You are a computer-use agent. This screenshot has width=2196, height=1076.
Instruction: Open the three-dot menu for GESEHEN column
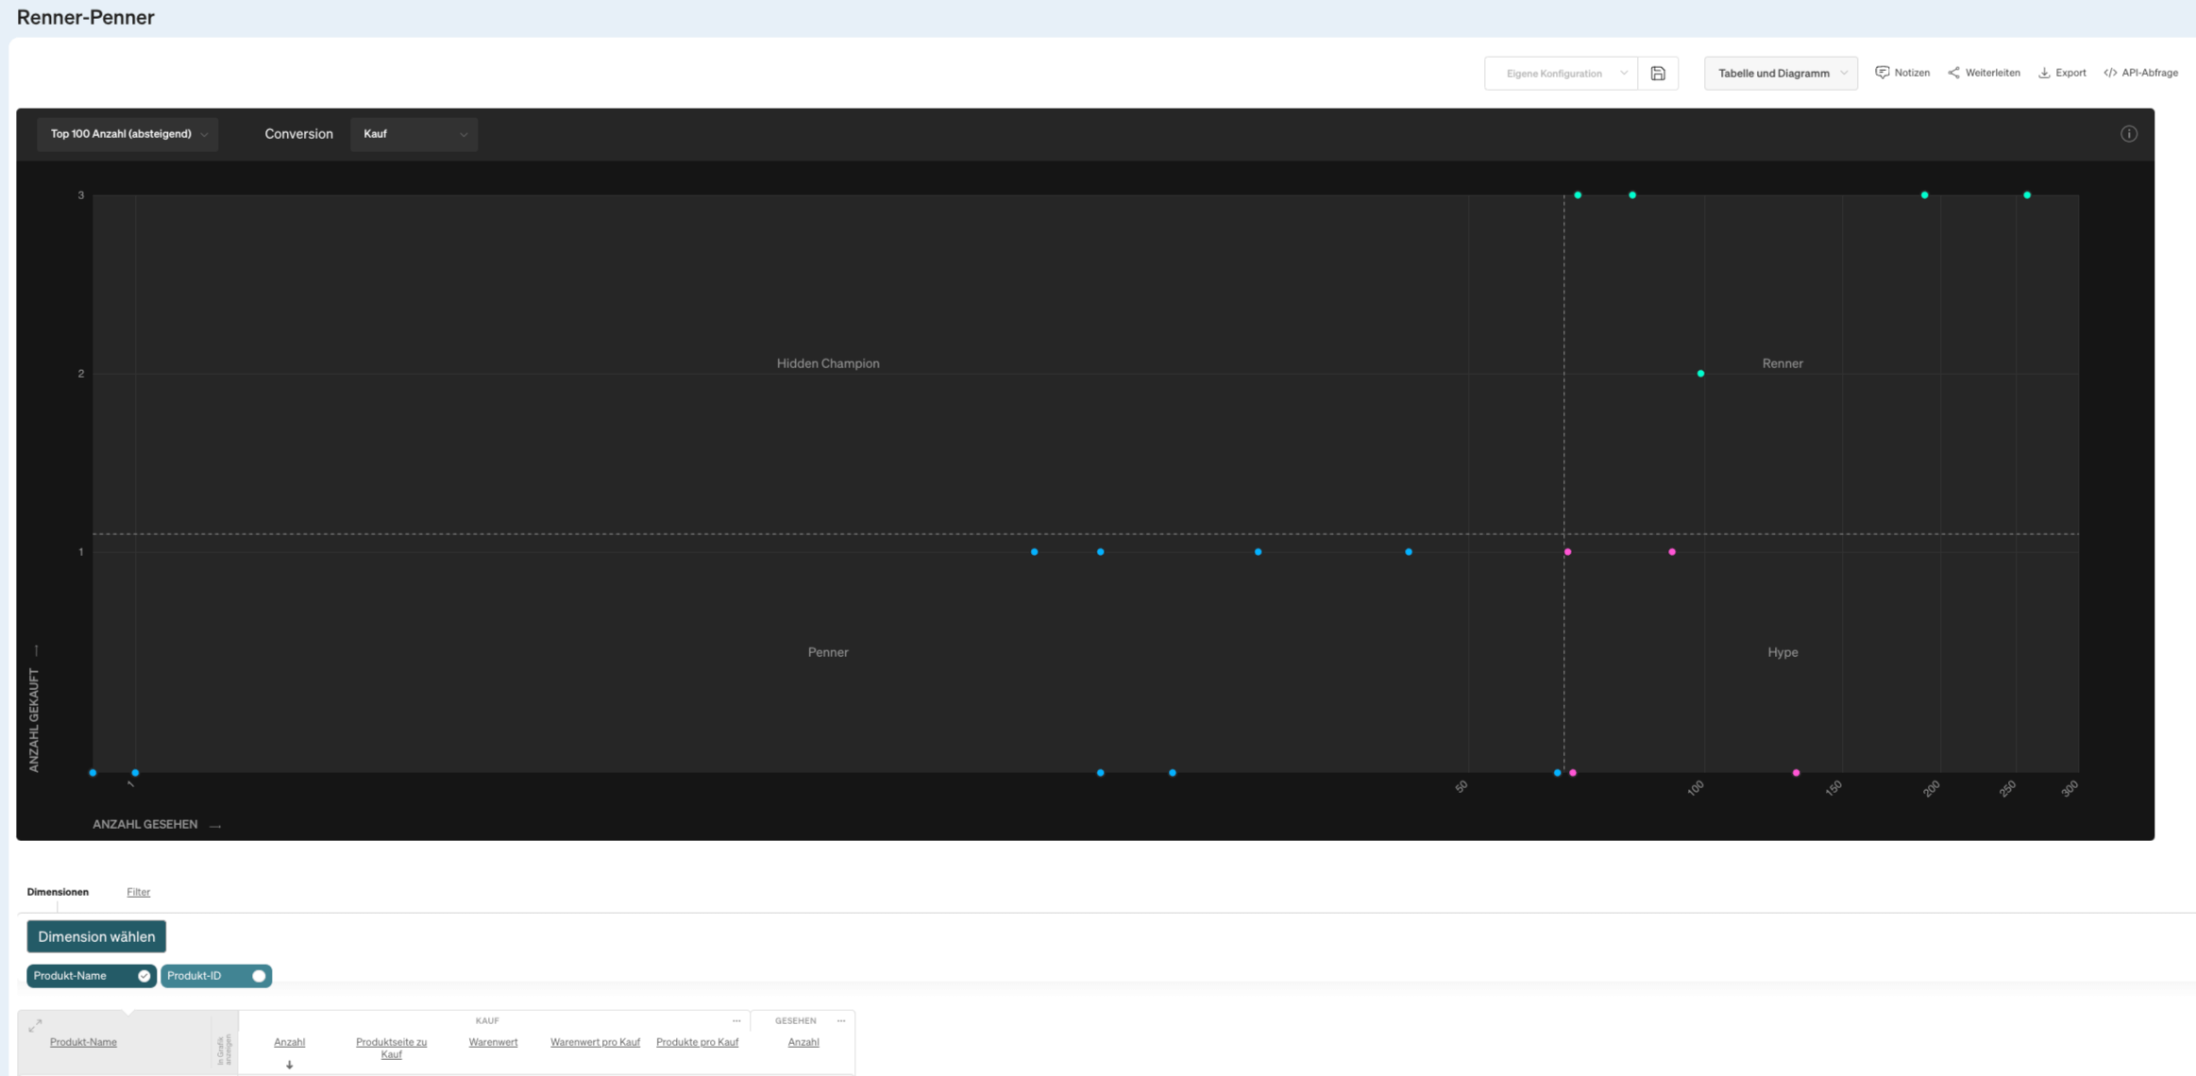tap(841, 1020)
